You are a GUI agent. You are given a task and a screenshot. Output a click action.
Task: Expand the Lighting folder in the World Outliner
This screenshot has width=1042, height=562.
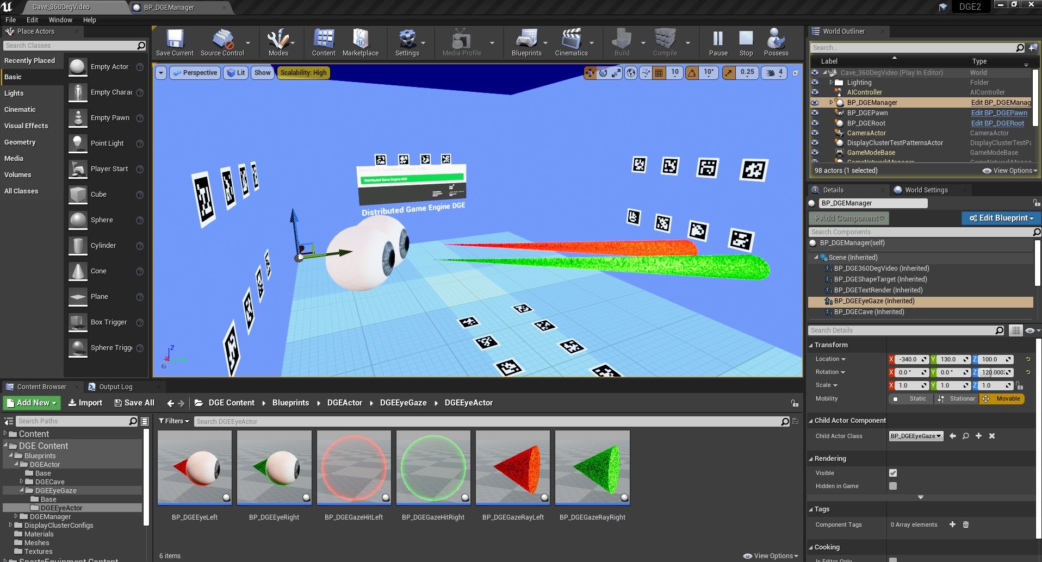click(831, 83)
